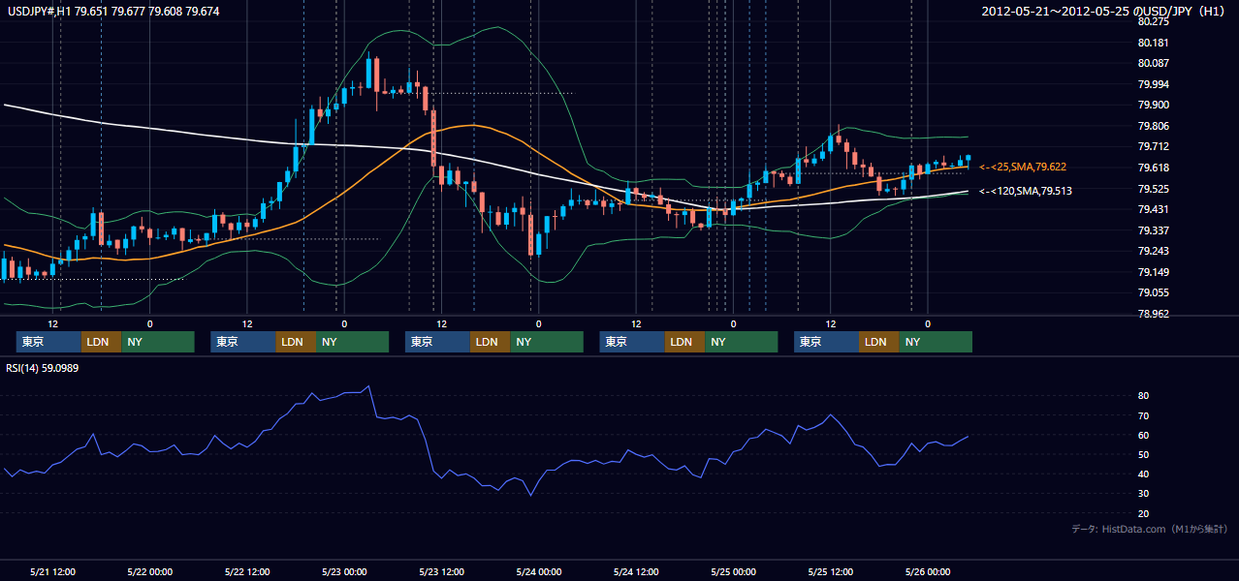The height and width of the screenshot is (581, 1239).
Task: Select the NY session box for 5/23
Action: tap(547, 342)
